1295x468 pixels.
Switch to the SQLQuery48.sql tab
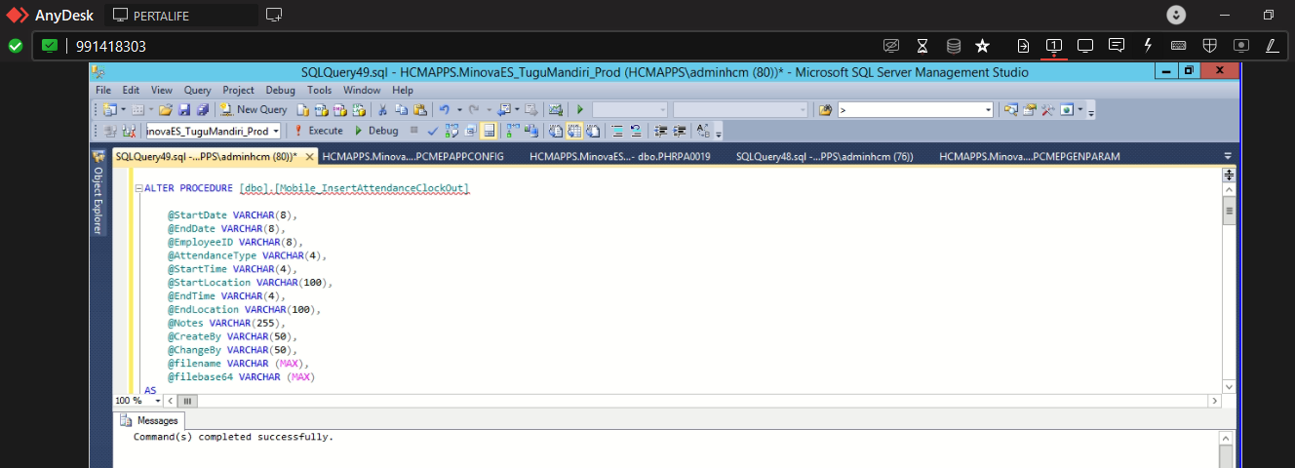click(x=824, y=156)
